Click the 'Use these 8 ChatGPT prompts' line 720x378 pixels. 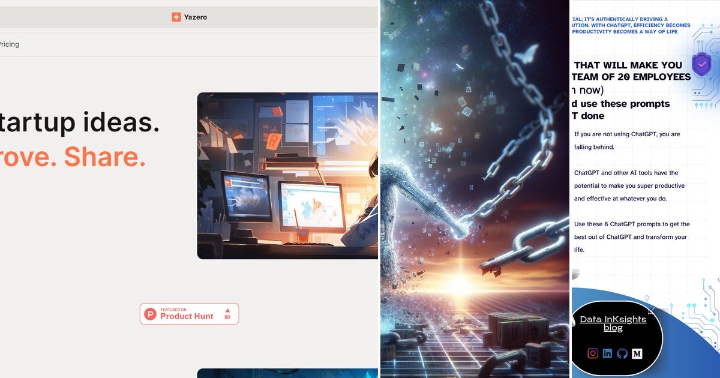click(x=632, y=224)
